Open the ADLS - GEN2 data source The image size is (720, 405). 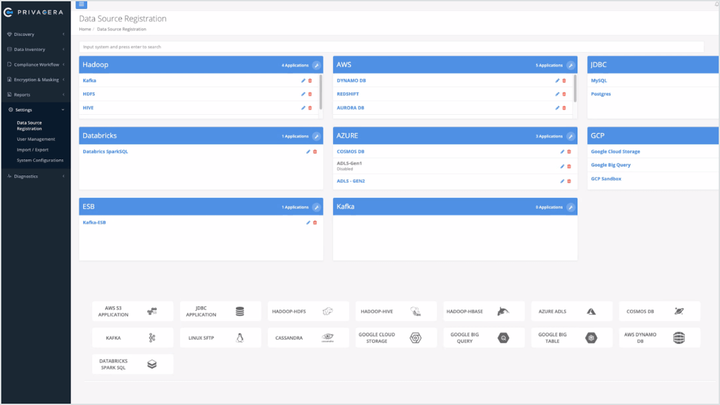point(352,181)
